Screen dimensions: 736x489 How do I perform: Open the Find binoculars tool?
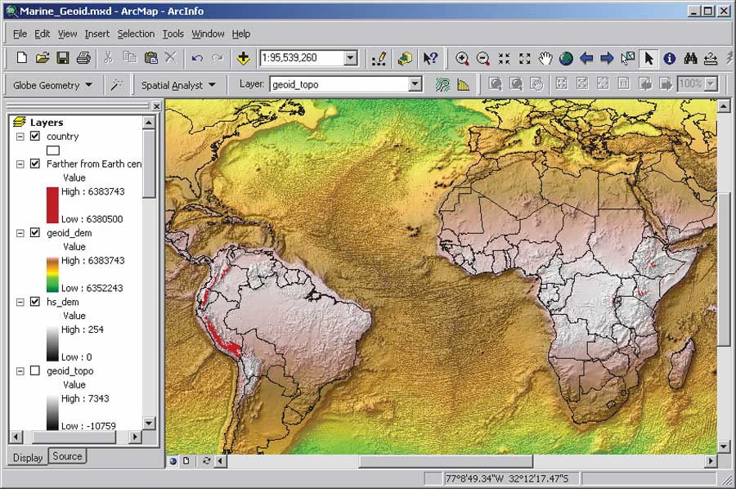[690, 58]
